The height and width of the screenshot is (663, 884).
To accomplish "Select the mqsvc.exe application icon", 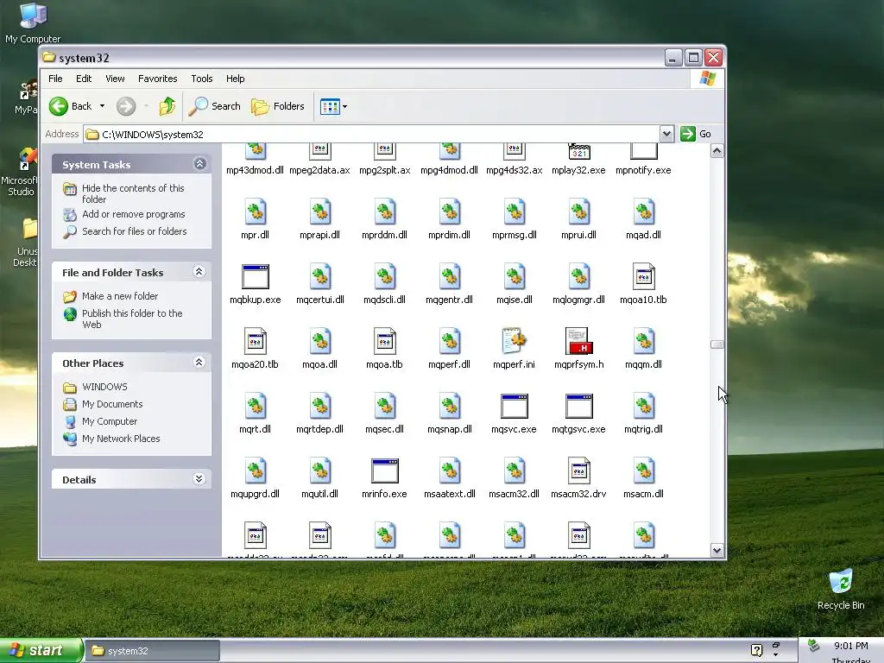I will 514,407.
